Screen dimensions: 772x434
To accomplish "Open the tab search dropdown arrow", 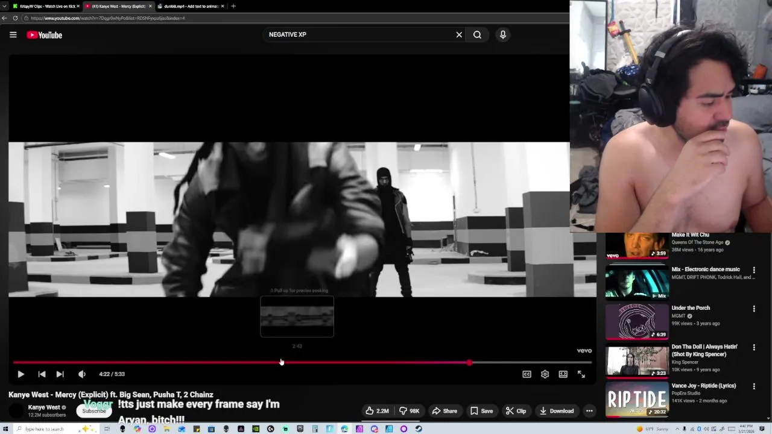I will tap(4, 6).
